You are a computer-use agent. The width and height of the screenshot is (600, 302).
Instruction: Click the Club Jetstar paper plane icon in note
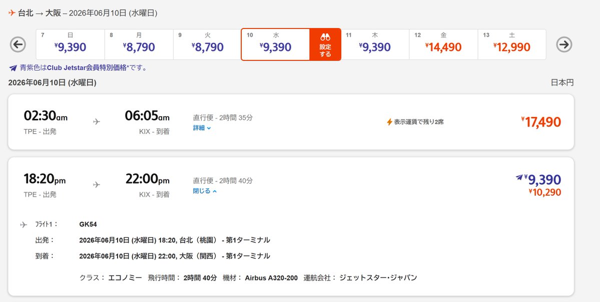(x=14, y=68)
